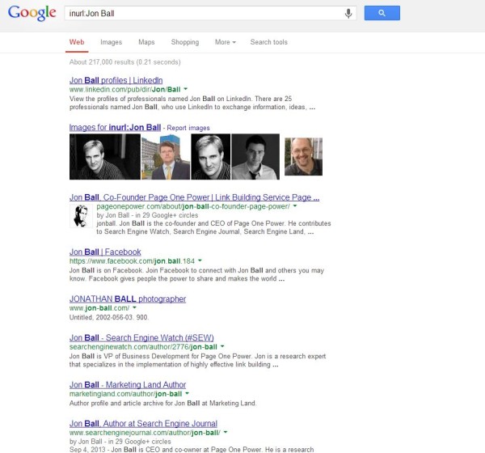
Task: Expand the arrow beside the www.jon-ball.com URL
Action: [134, 307]
